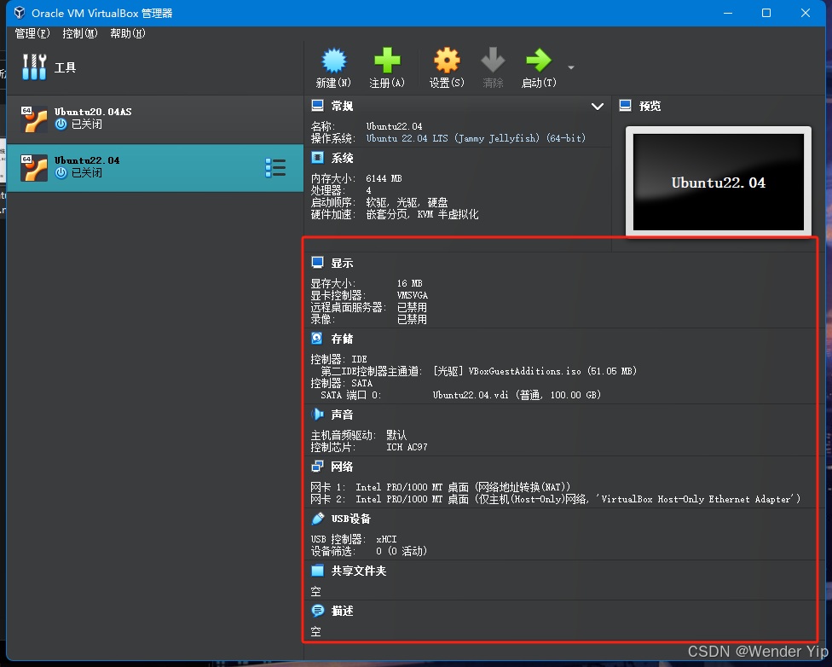Open the 声音 audio section header
The height and width of the screenshot is (667, 832).
coord(342,415)
